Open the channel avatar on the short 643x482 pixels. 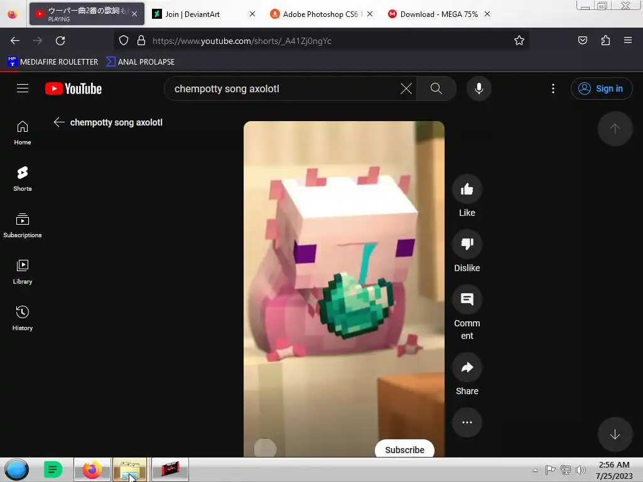point(265,448)
